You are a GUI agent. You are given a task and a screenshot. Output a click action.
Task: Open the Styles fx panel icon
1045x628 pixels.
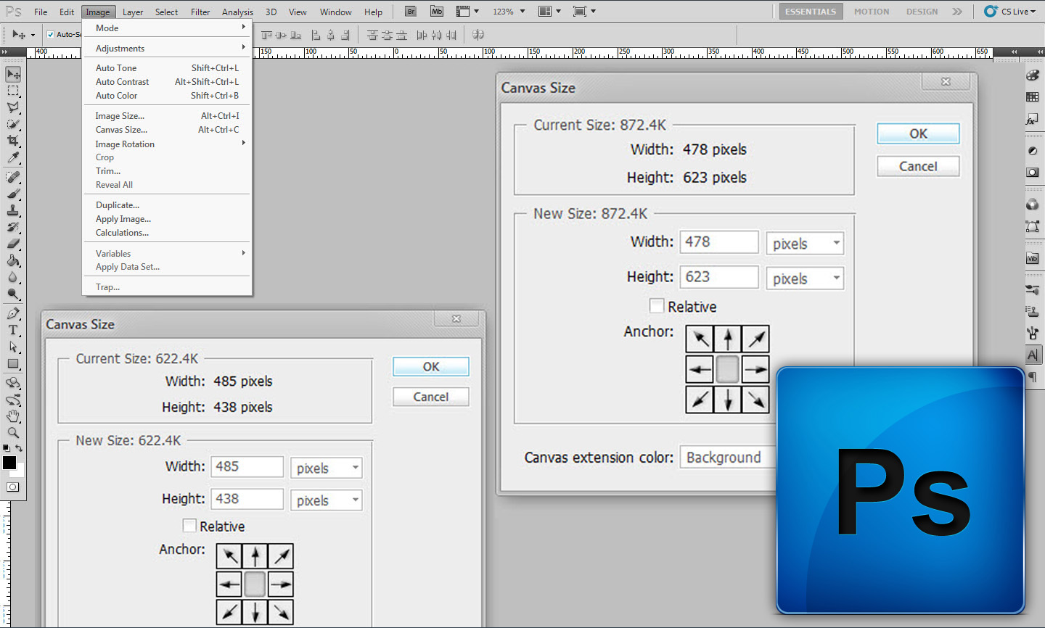click(x=1033, y=119)
